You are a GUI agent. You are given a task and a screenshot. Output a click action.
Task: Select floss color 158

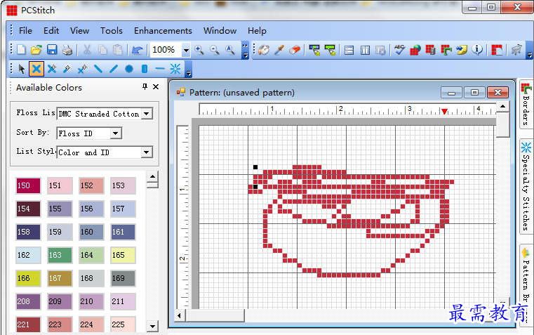28,232
